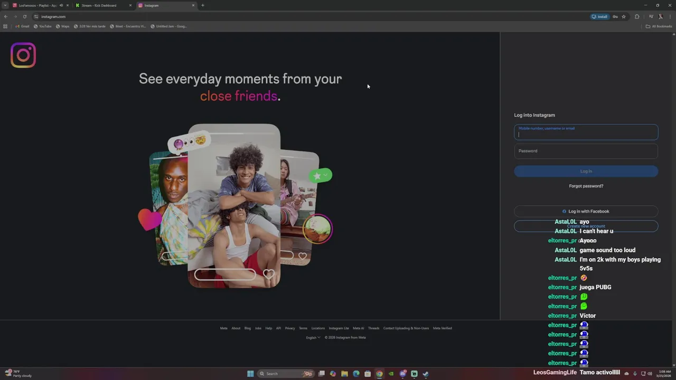This screenshot has width=676, height=380.
Task: Bookmark this page with star icon
Action: click(624, 16)
